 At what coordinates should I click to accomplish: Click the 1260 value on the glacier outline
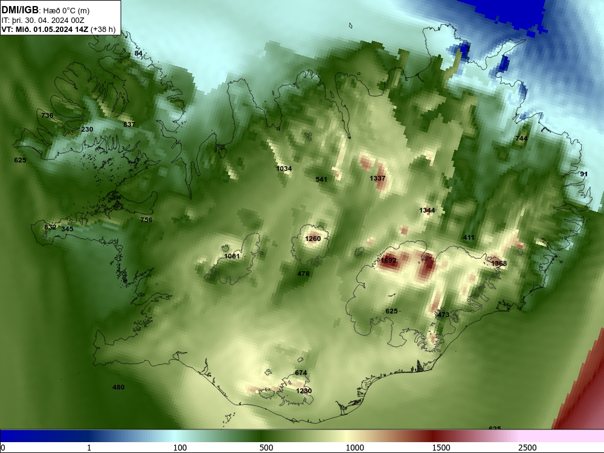[313, 239]
